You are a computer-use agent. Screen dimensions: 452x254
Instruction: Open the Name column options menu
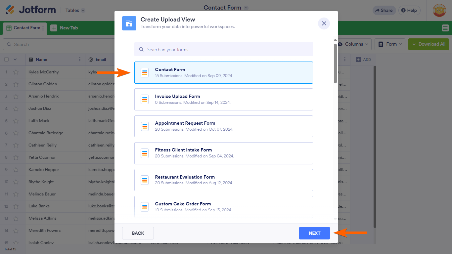pyautogui.click(x=80, y=60)
